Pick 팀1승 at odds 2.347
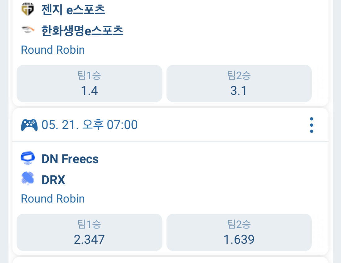Viewport: 341px width, 263px height. click(x=89, y=232)
